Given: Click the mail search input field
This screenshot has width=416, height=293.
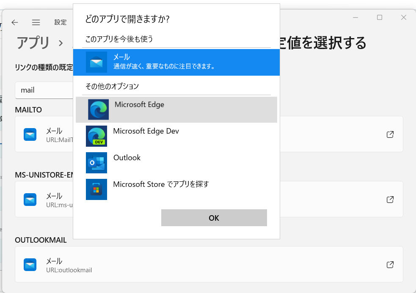Looking at the screenshot, I should point(44,90).
